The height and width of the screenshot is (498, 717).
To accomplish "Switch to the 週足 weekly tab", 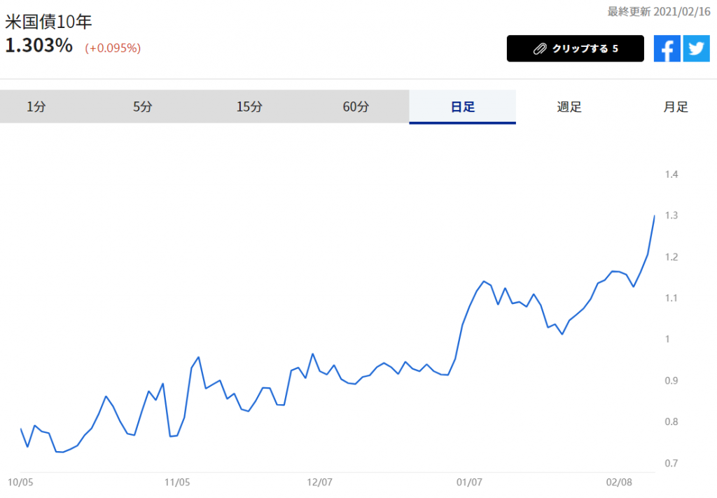I will [569, 107].
